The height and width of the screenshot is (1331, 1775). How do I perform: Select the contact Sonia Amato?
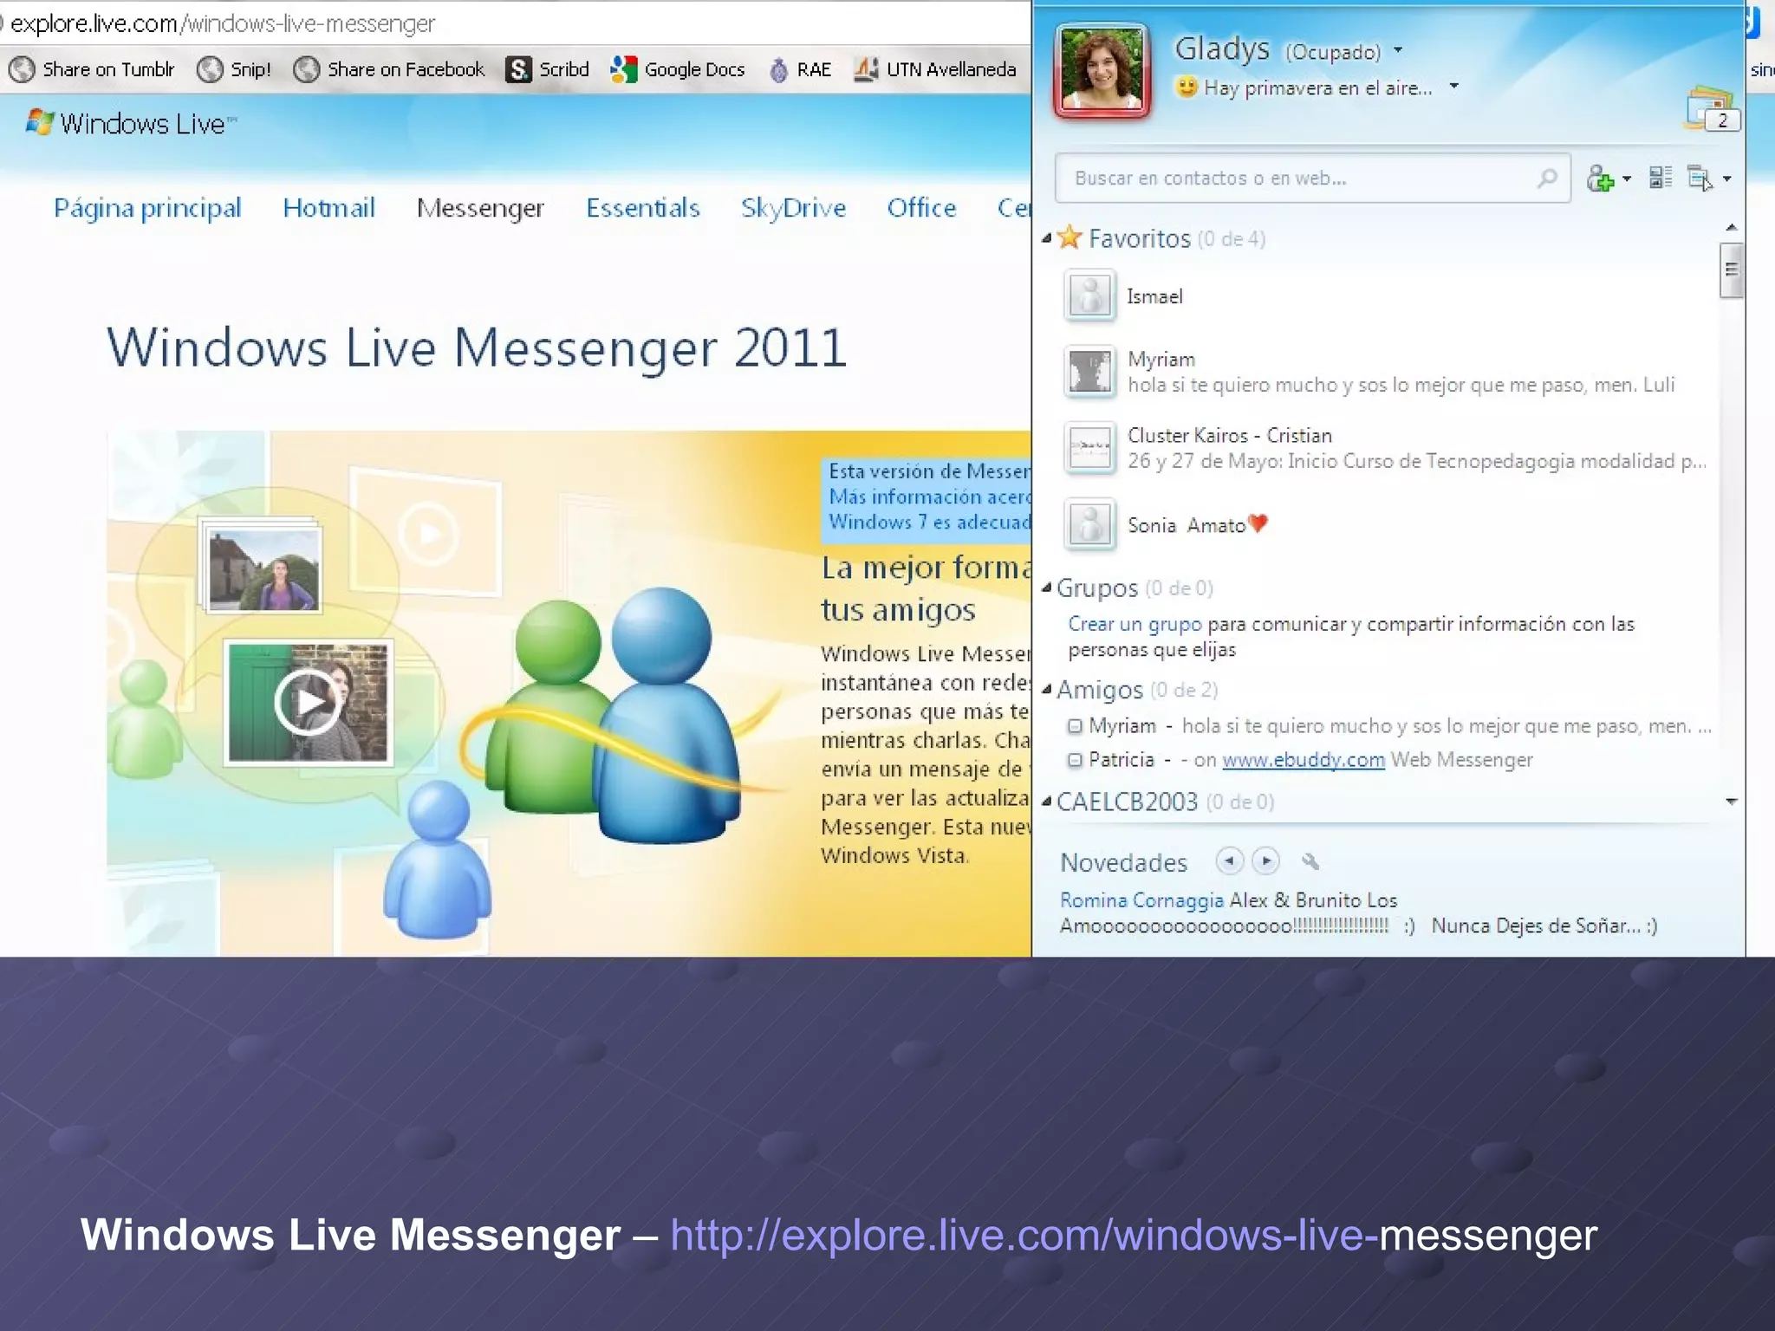1197,524
